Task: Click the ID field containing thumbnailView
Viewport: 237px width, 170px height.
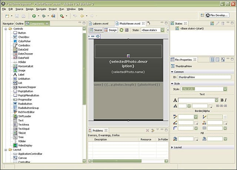Action: click(x=204, y=77)
